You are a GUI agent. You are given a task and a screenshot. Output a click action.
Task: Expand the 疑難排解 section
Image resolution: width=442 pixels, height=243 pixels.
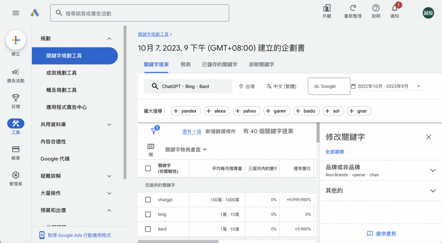[109, 176]
